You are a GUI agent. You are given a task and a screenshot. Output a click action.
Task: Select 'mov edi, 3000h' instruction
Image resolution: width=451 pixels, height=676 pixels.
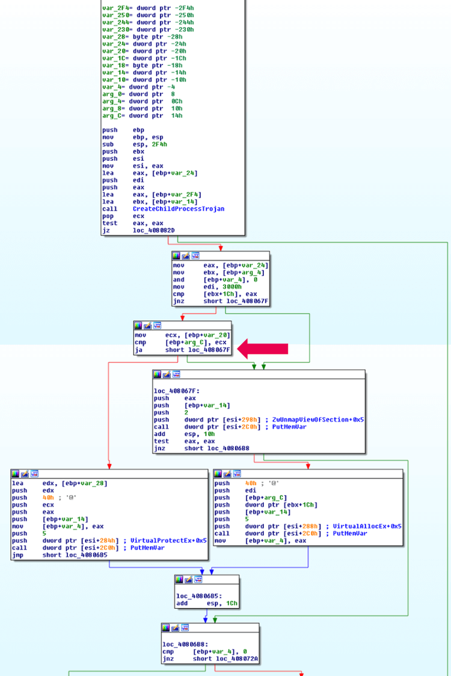(x=207, y=287)
